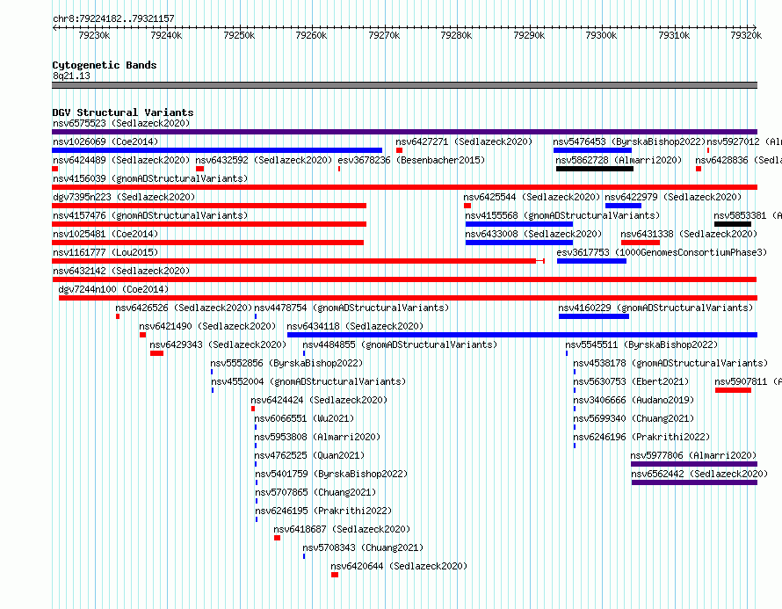
Task: Open nsv6420644 (Sedlazeck2020) variant
Action: 400,566
